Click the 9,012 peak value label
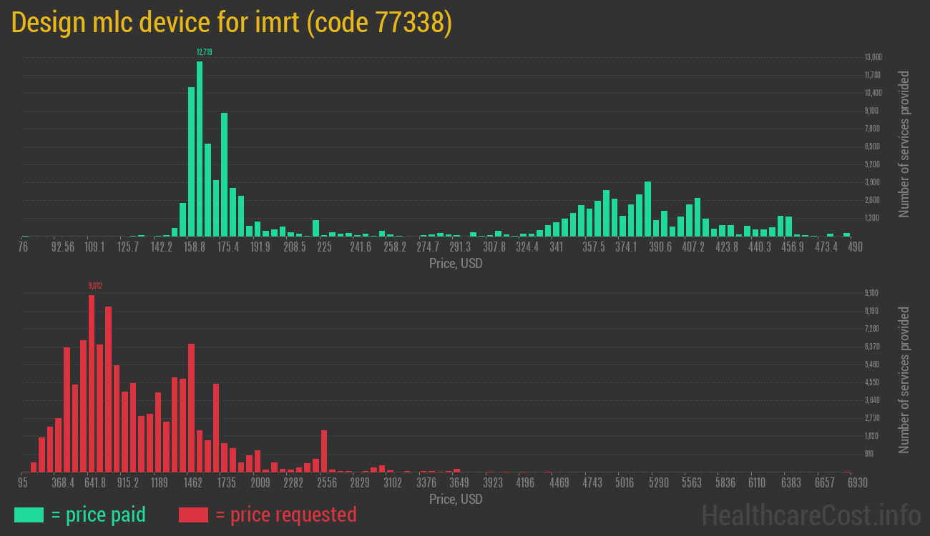Screen dimensions: 930x536 95,286
